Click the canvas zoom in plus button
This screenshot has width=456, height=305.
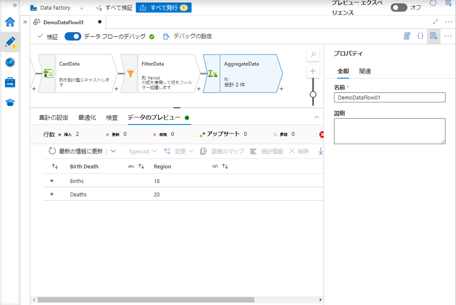pos(313,71)
